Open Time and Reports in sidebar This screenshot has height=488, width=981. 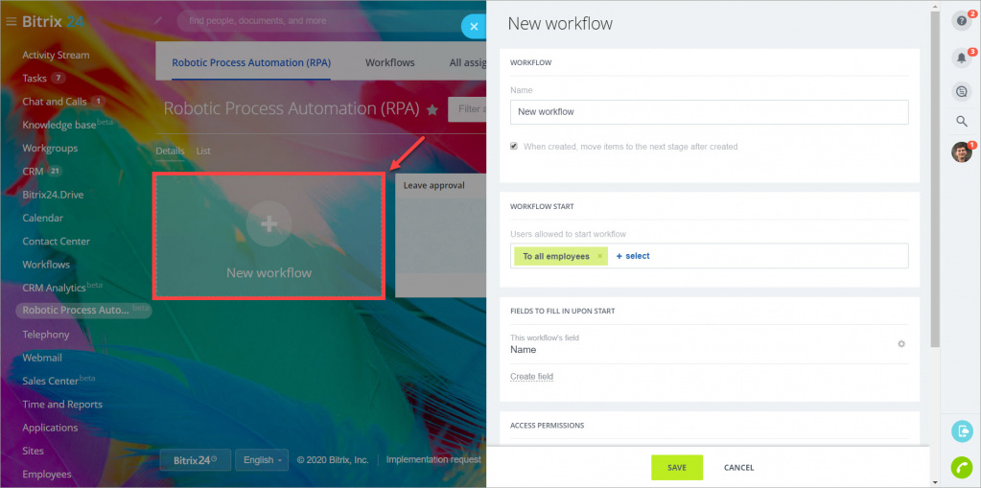click(62, 405)
